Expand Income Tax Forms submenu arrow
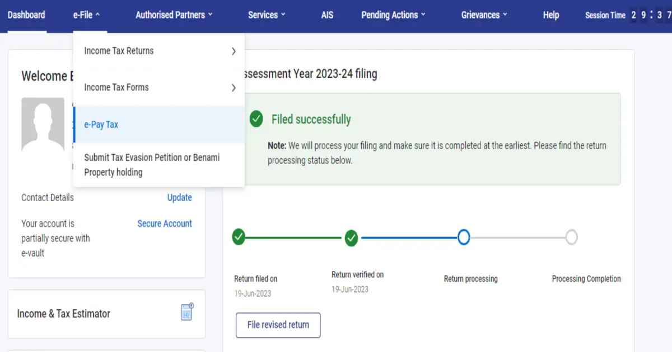 tap(234, 88)
